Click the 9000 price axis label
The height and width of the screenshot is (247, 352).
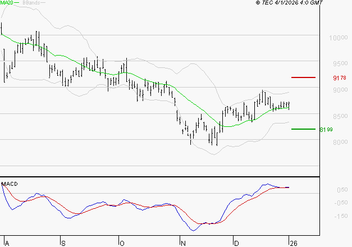point(340,90)
